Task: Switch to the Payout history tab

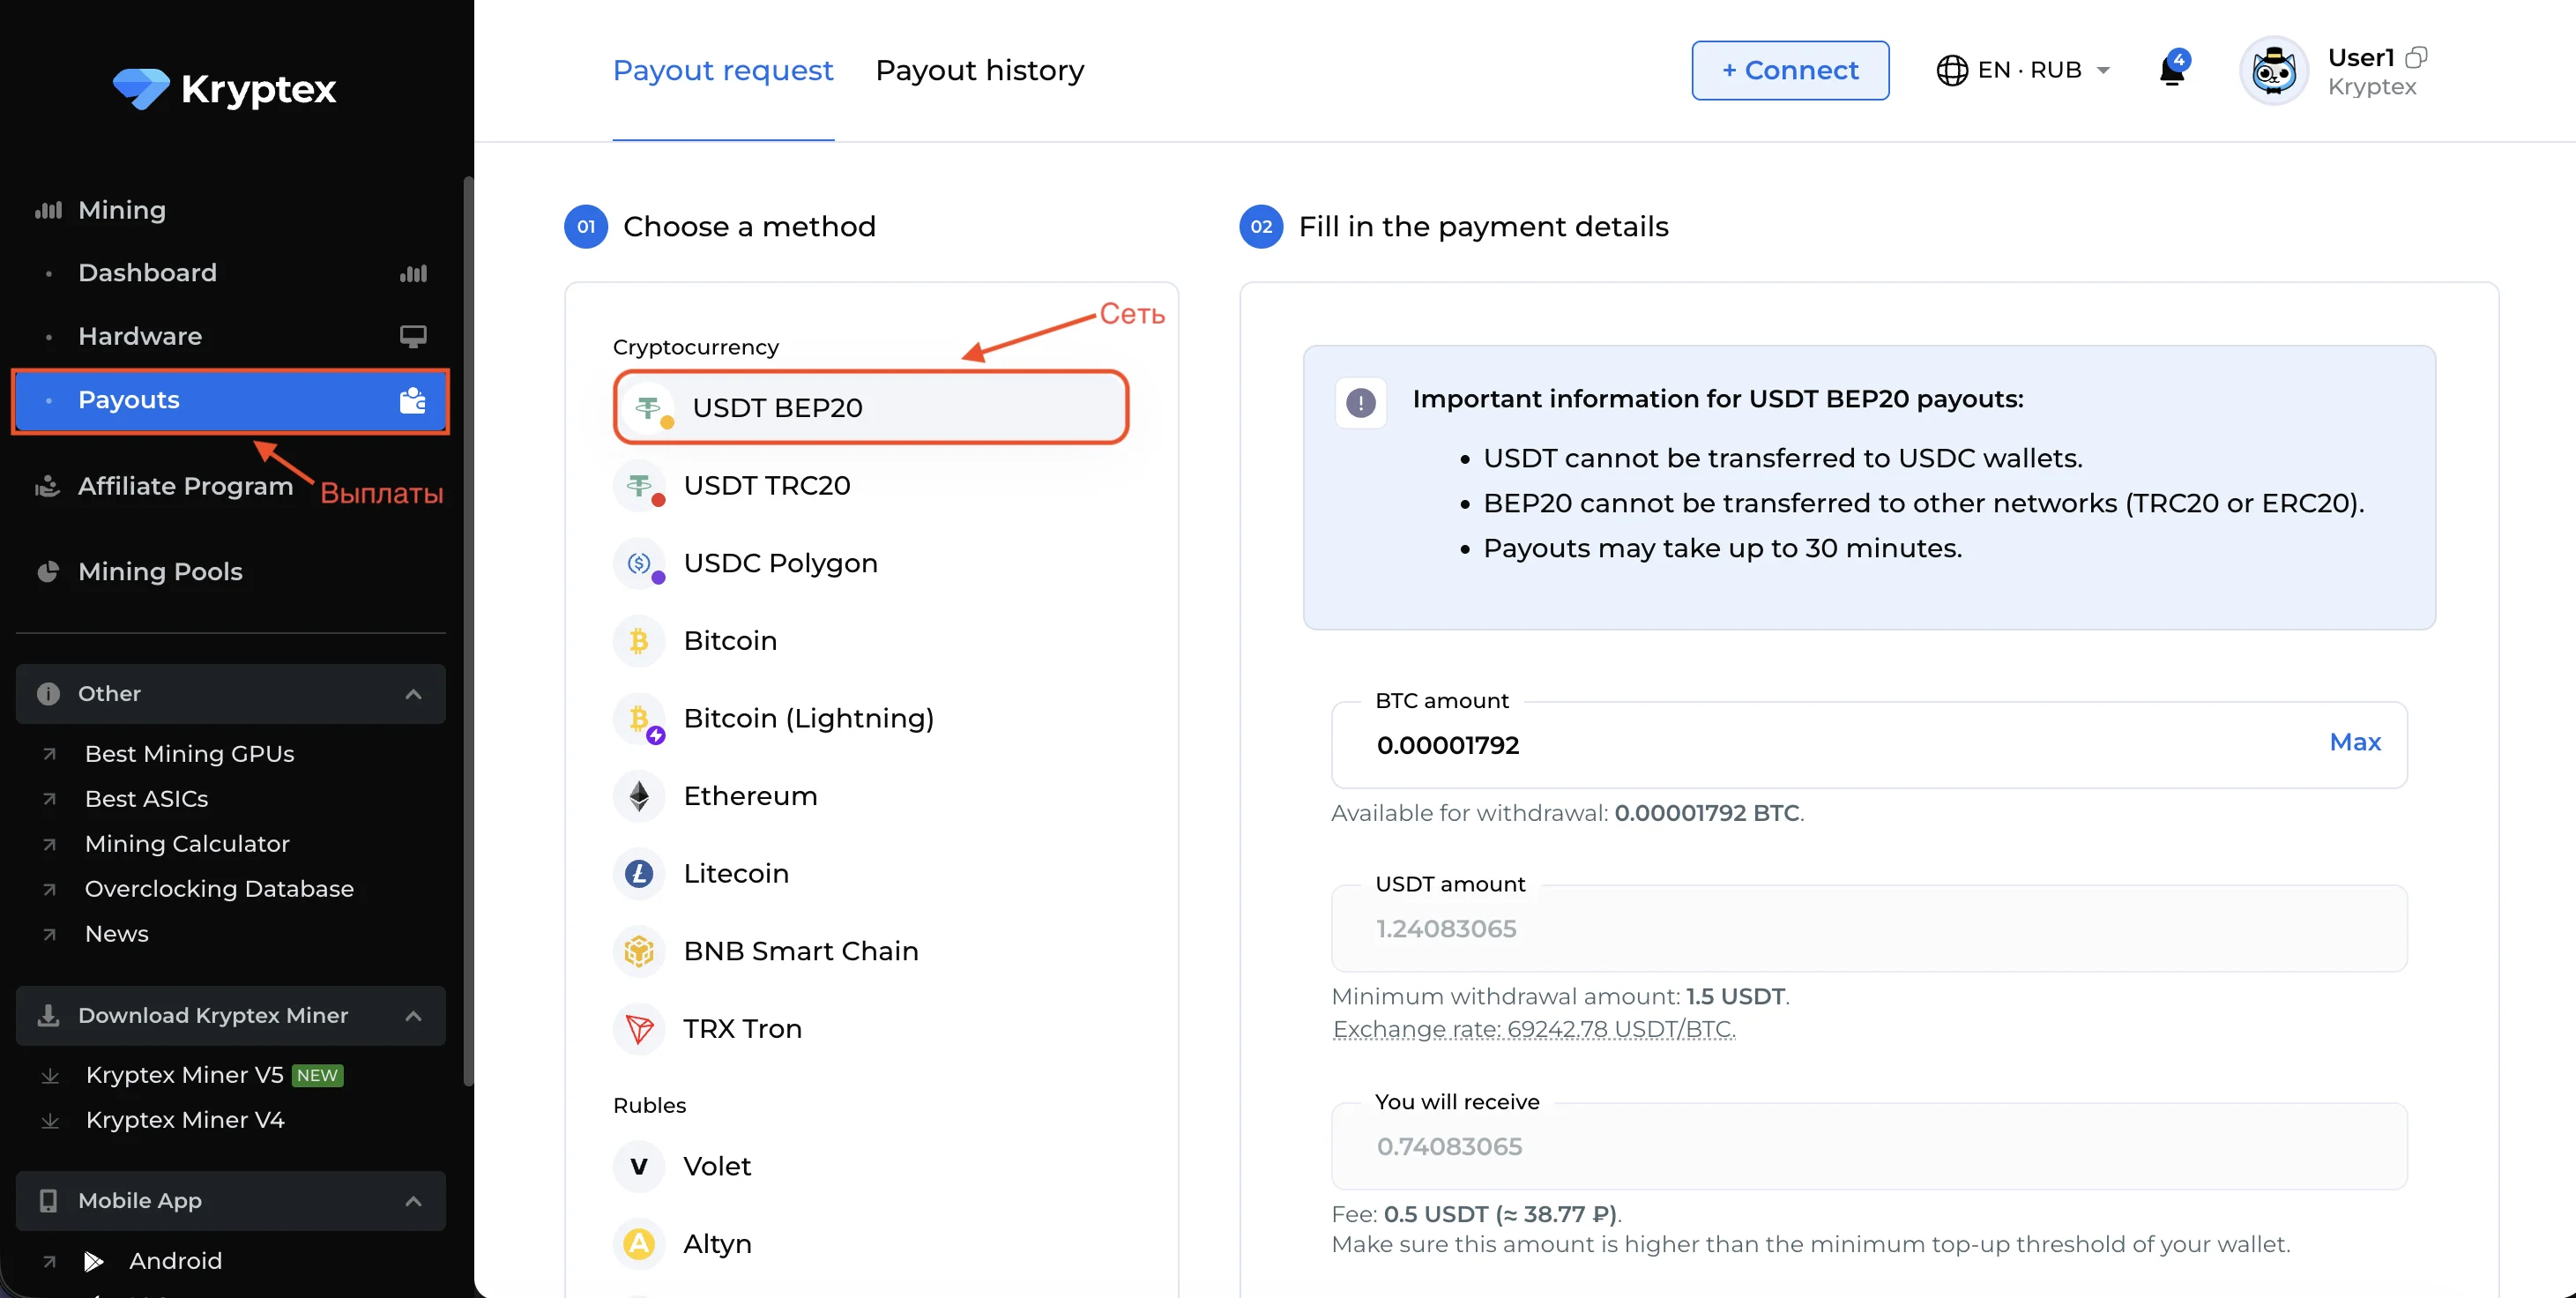Action: 979,71
